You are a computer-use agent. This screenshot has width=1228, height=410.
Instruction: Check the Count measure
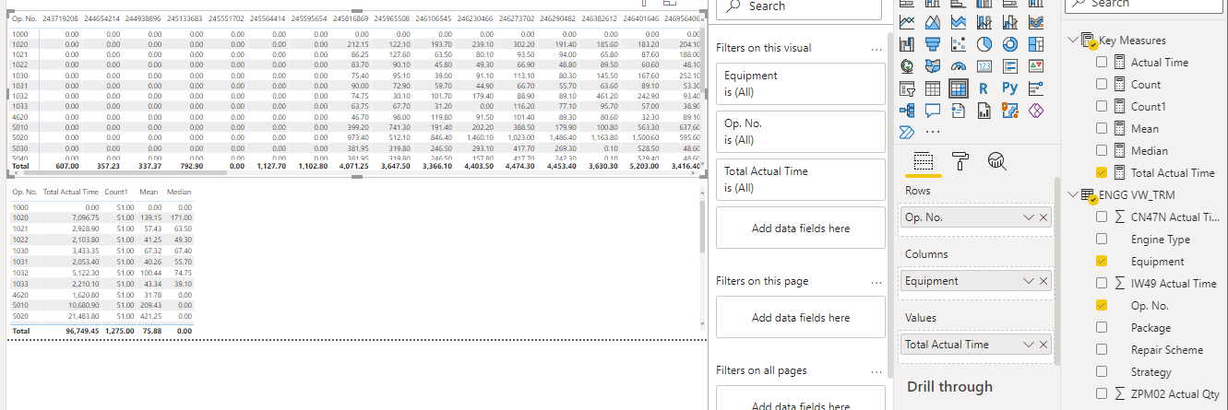(1102, 84)
